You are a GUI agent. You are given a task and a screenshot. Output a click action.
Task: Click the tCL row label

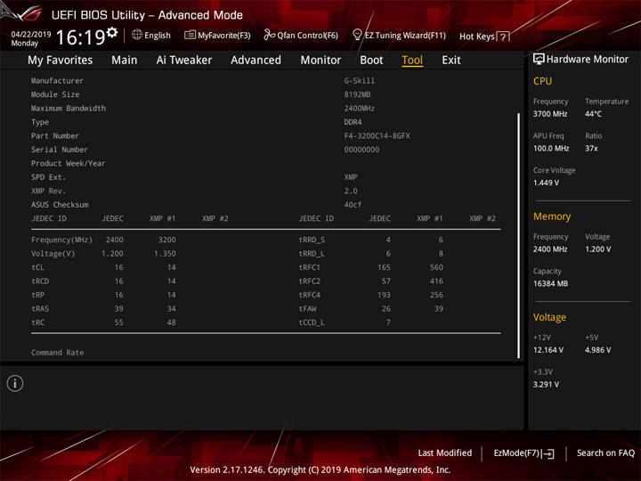[37, 267]
